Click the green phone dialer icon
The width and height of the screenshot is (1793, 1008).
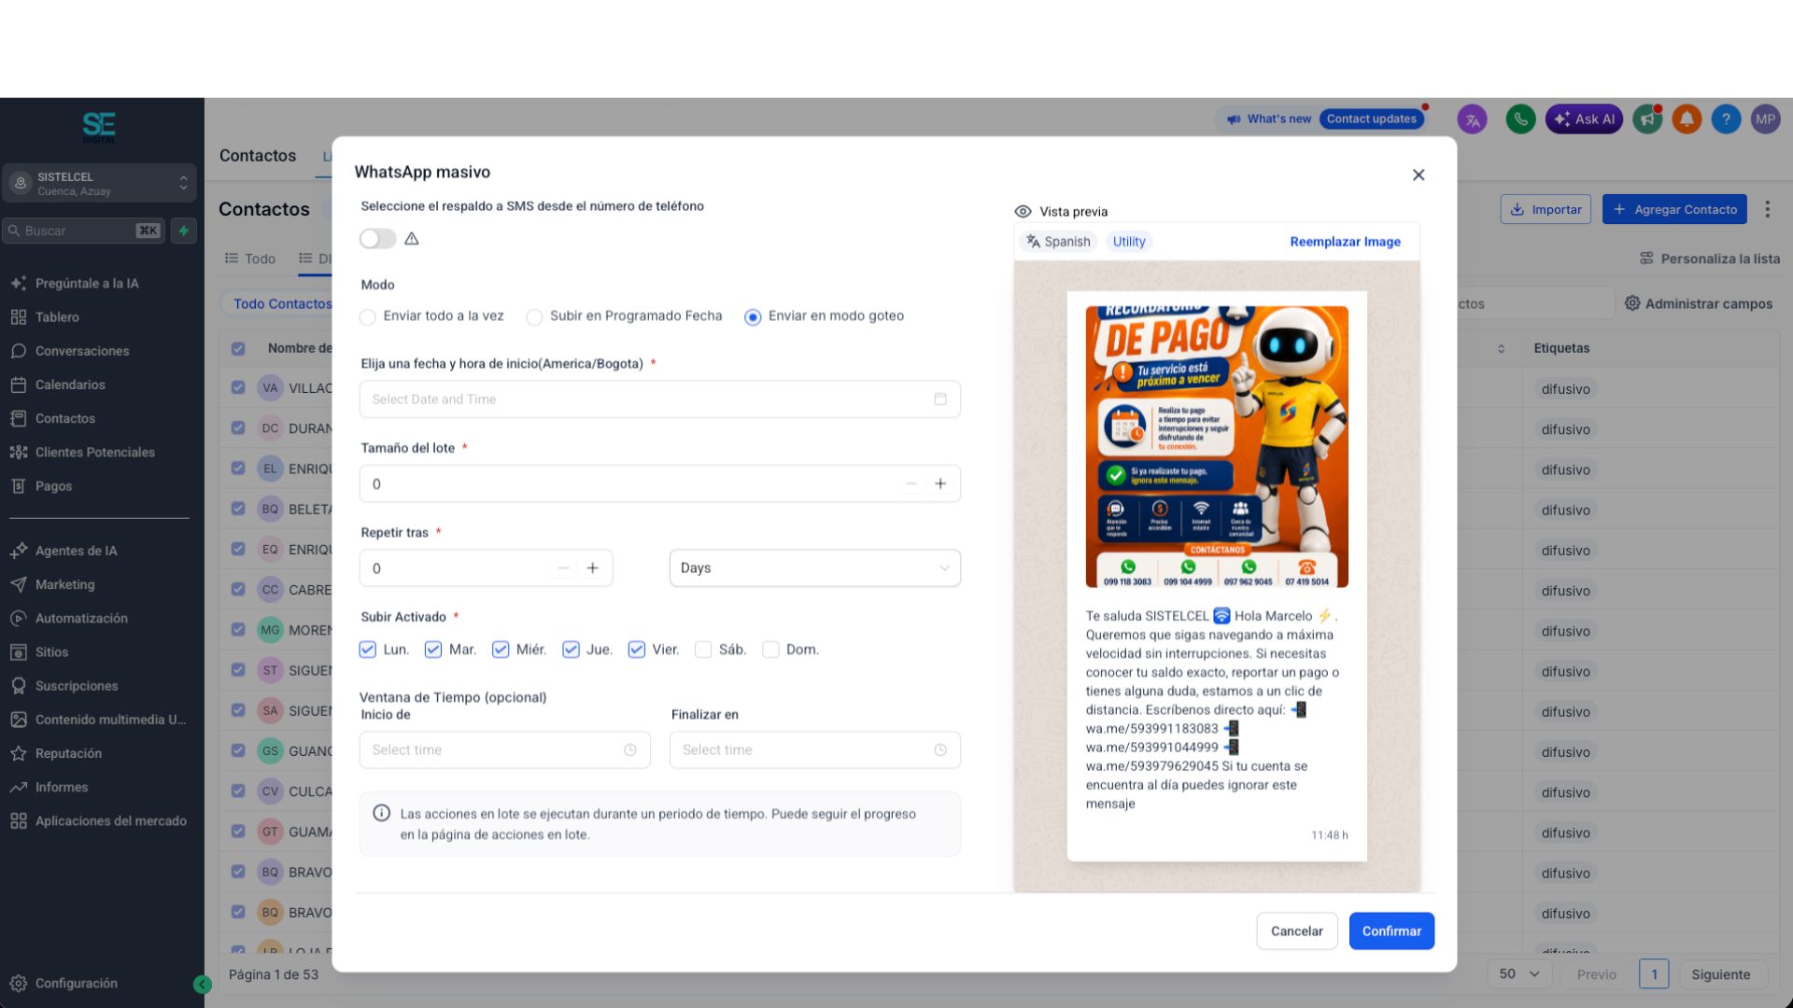tap(1520, 119)
